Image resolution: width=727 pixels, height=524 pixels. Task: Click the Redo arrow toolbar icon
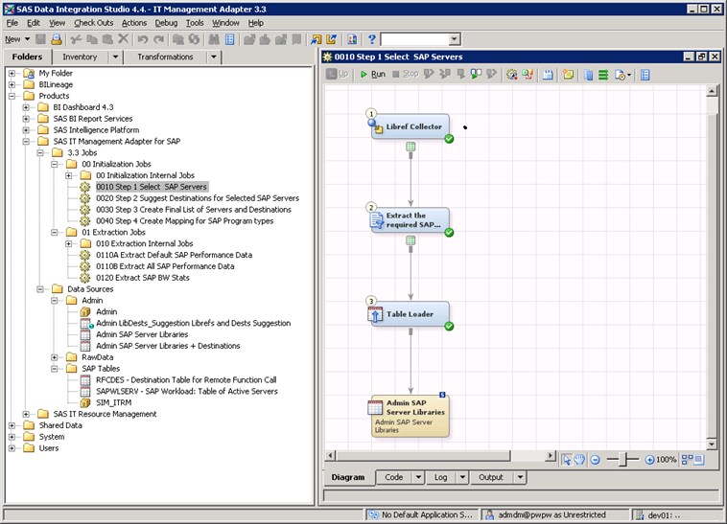point(158,39)
